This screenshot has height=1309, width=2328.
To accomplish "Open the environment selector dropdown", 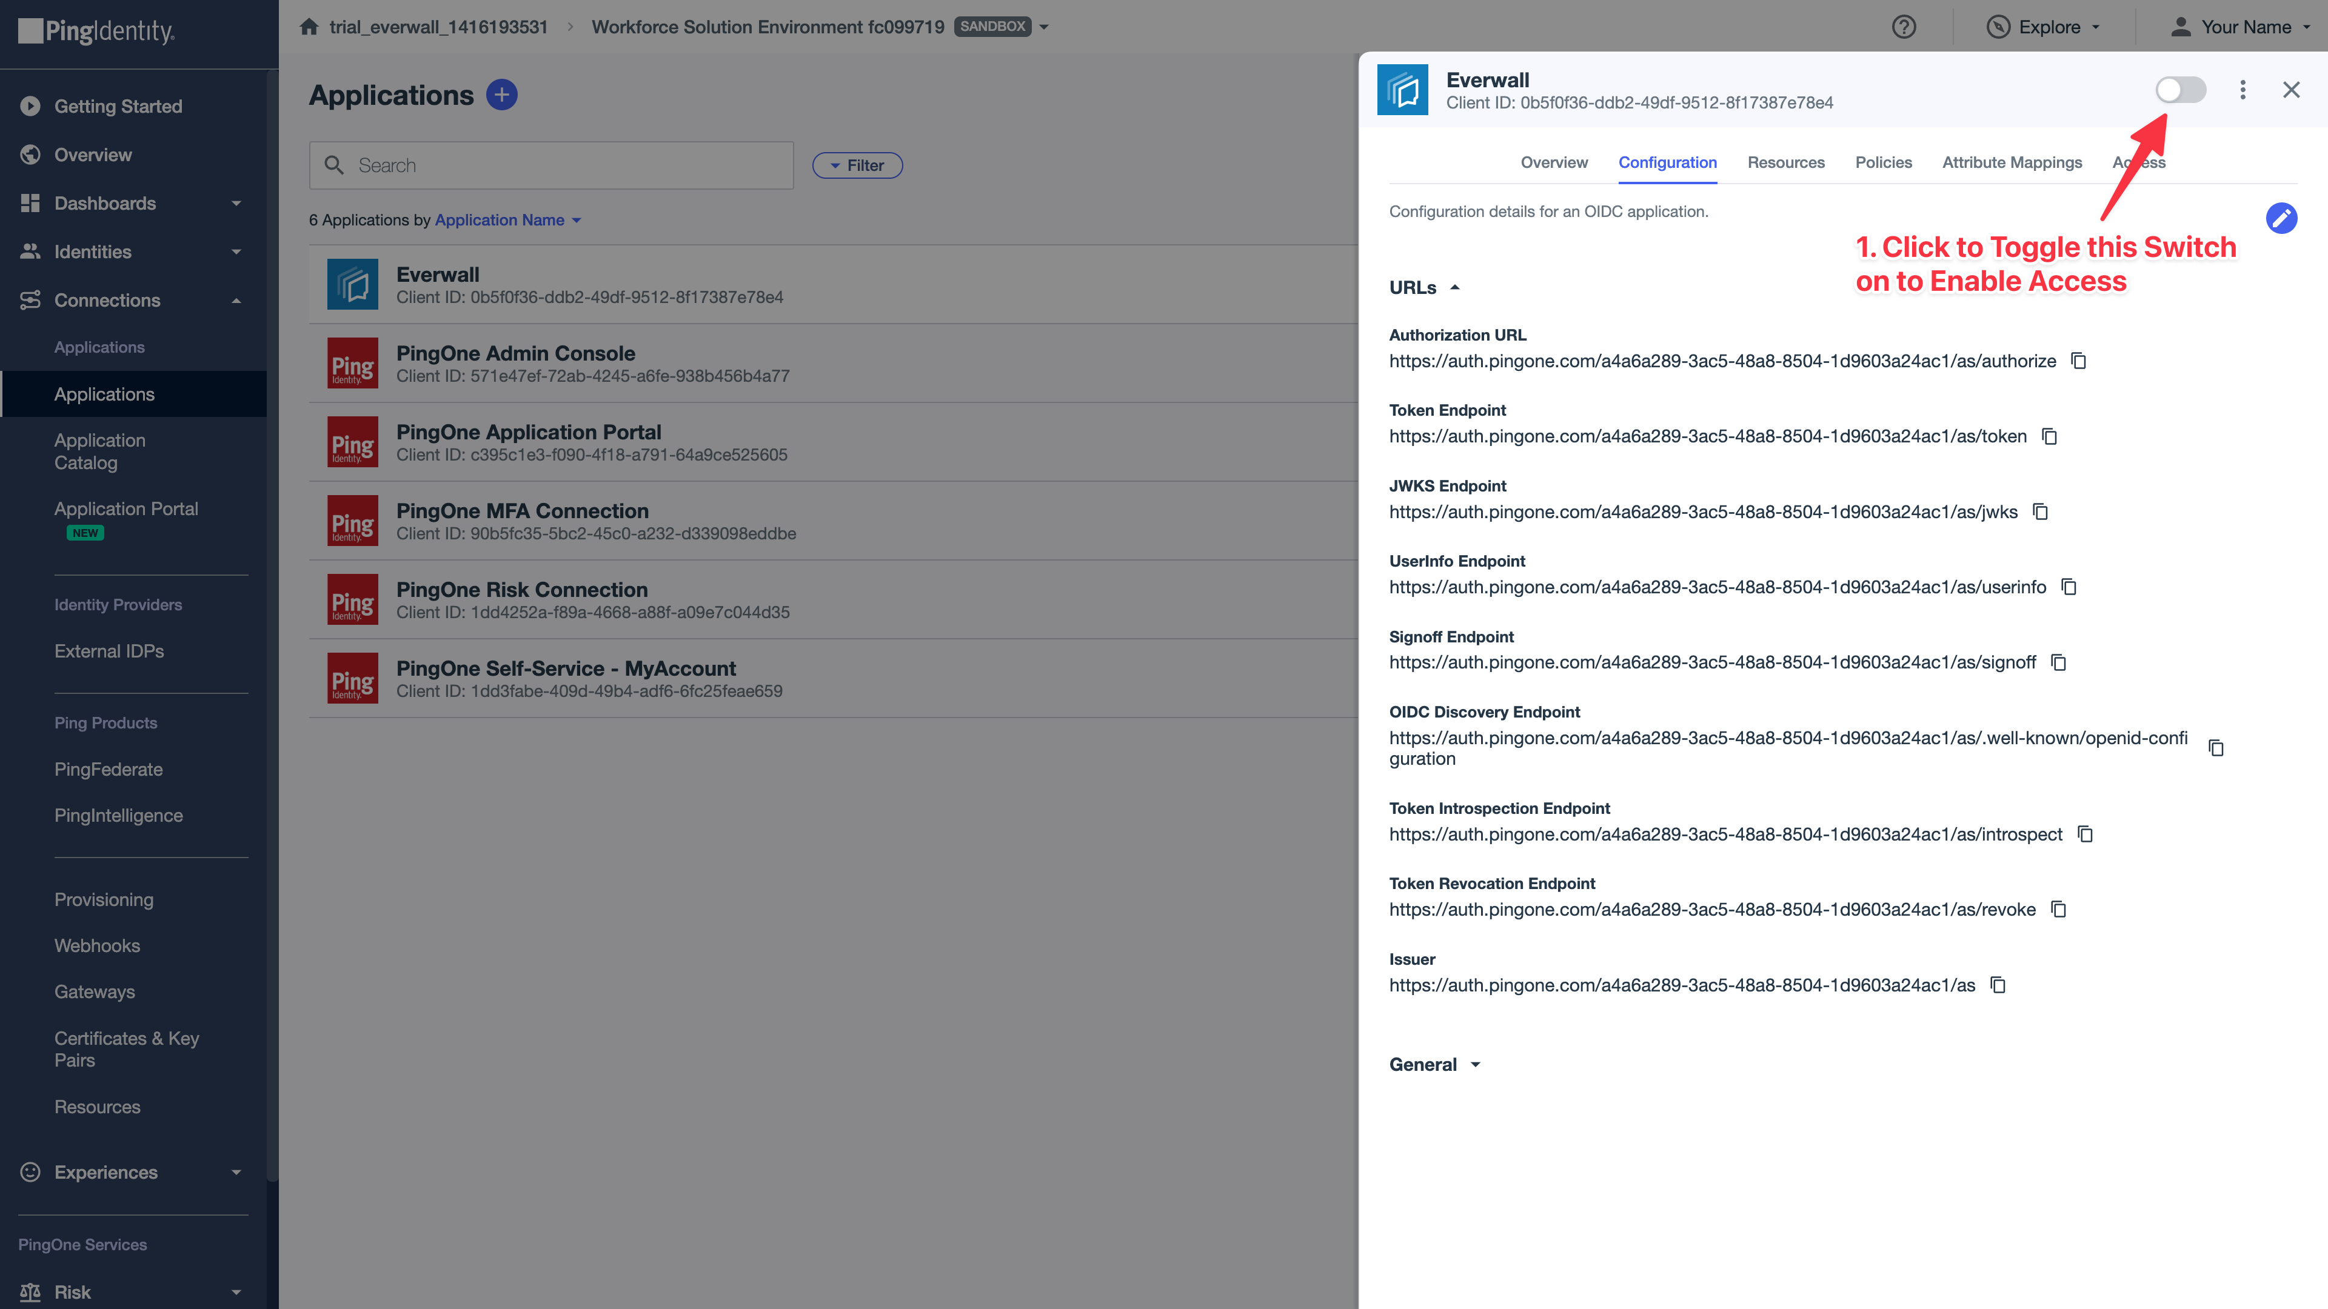I will pyautogui.click(x=1044, y=27).
